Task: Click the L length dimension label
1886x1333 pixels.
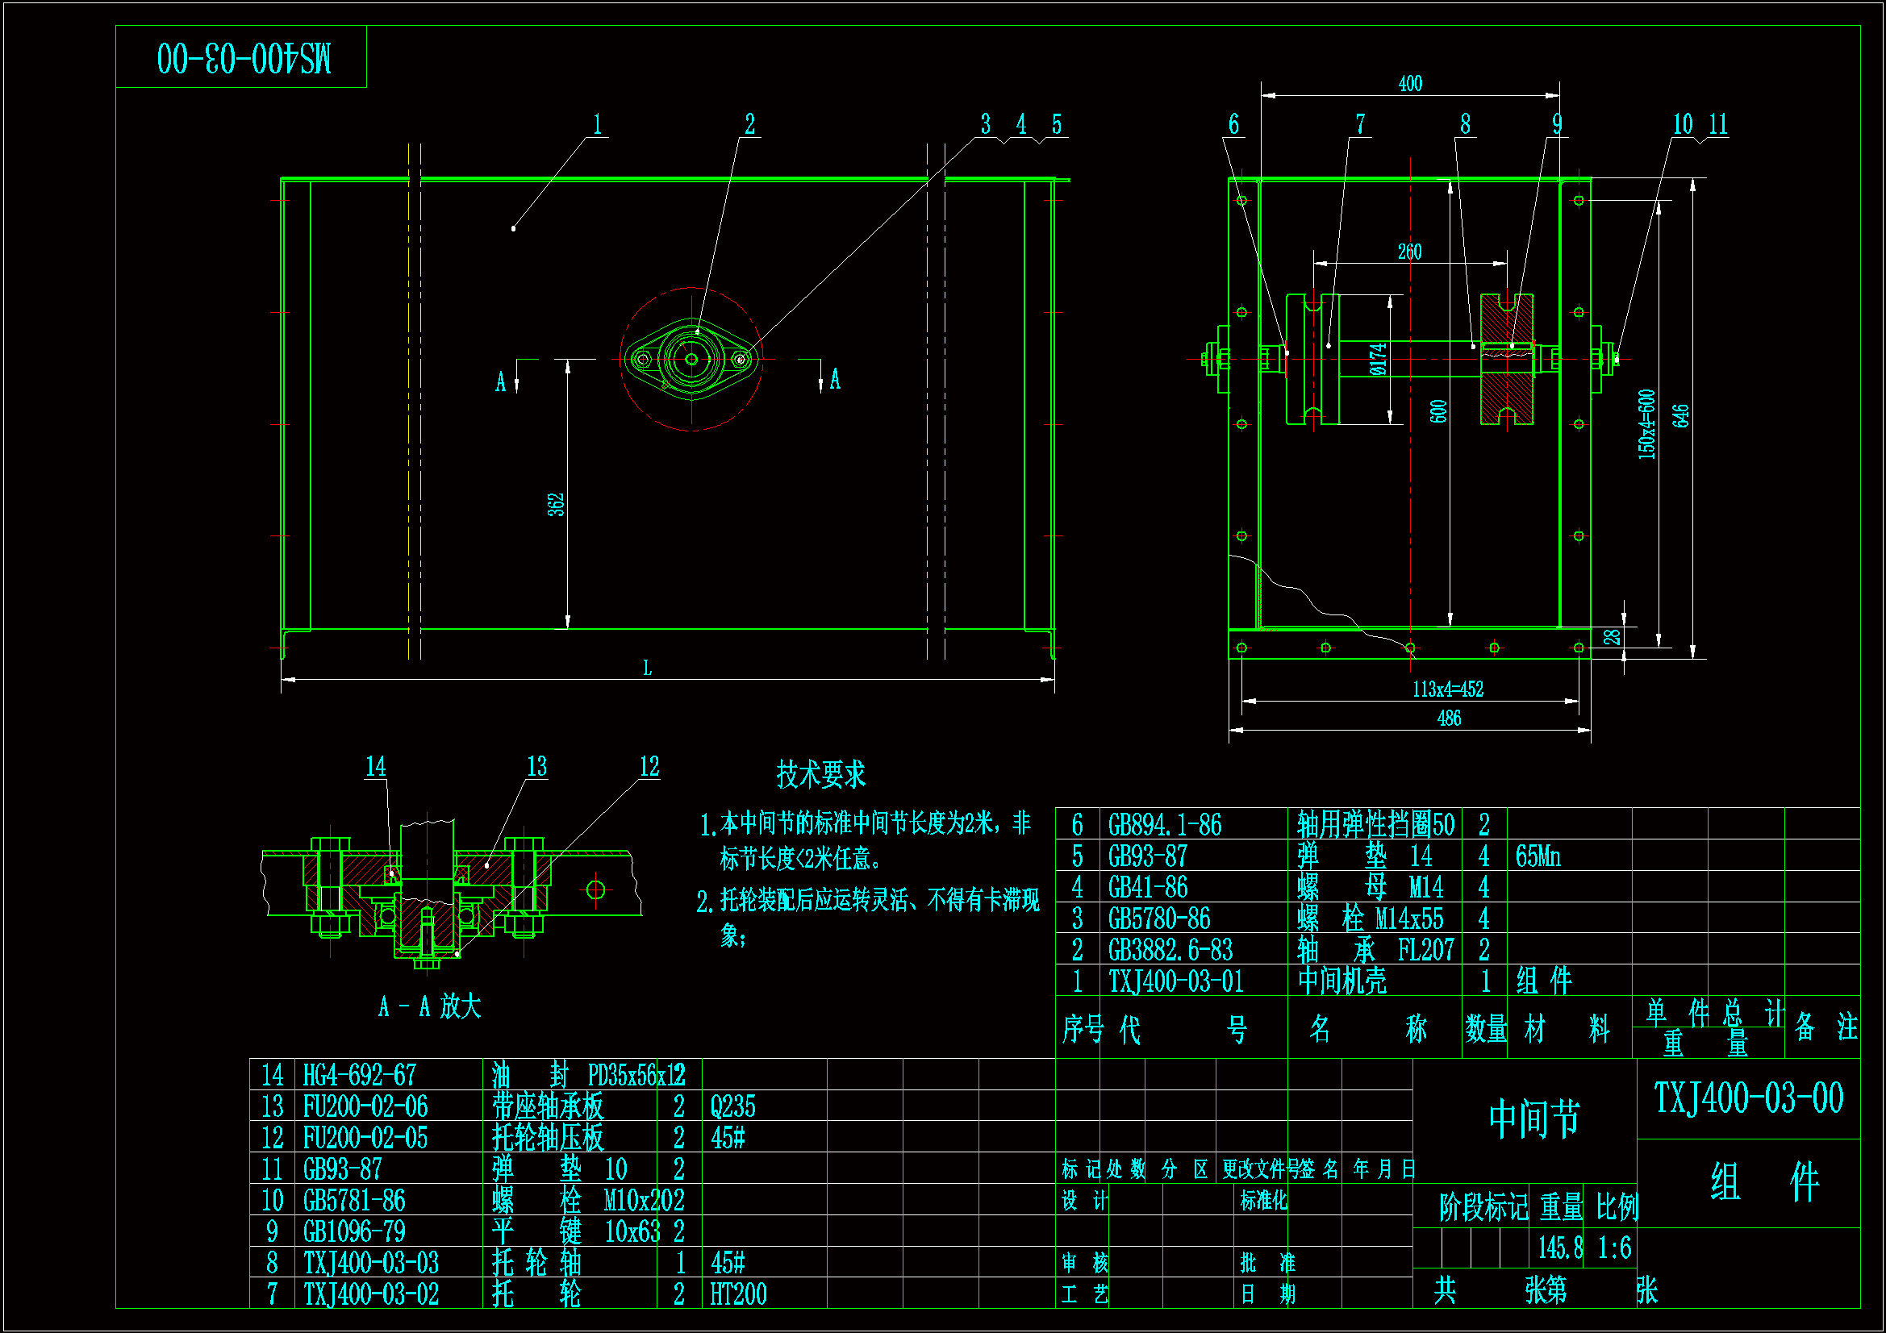Action: [647, 668]
